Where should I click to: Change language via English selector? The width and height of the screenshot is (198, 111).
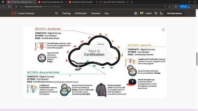(x=148, y=13)
